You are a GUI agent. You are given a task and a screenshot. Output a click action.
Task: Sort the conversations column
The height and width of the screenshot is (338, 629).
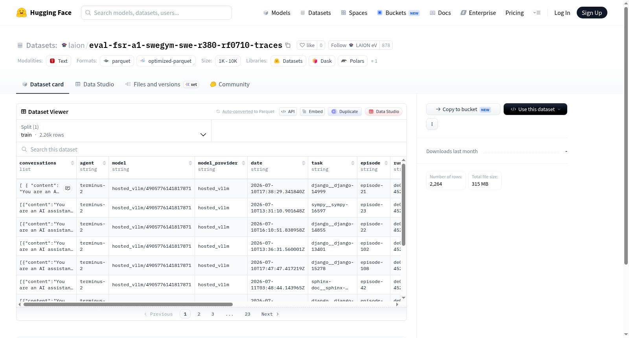coord(72,163)
